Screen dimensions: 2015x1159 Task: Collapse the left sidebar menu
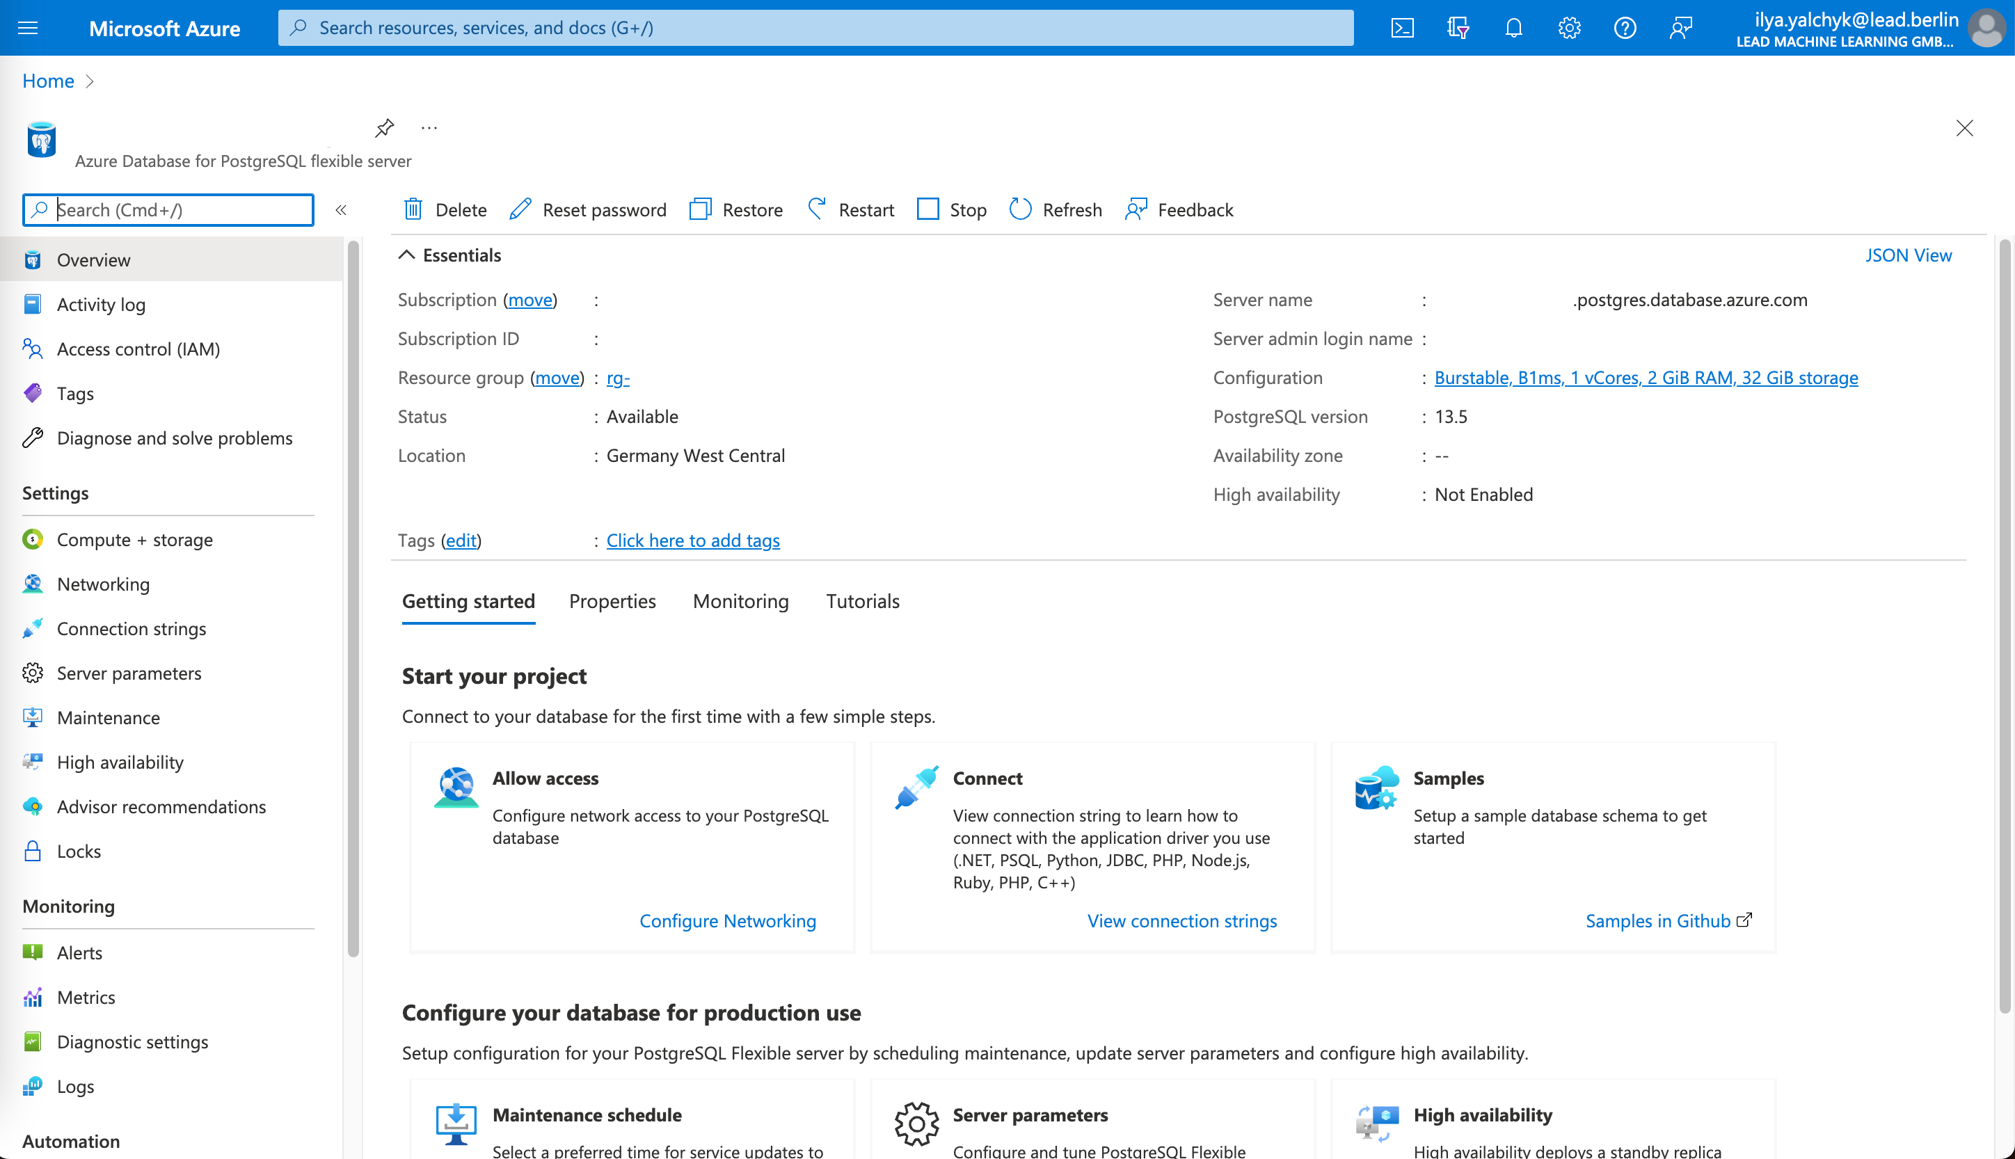click(341, 210)
